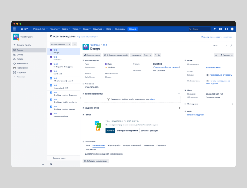Open the Экспорт dropdown

(x=226, y=55)
